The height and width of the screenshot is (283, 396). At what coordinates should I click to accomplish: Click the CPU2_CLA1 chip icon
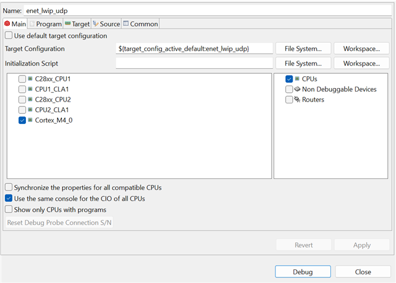point(31,110)
